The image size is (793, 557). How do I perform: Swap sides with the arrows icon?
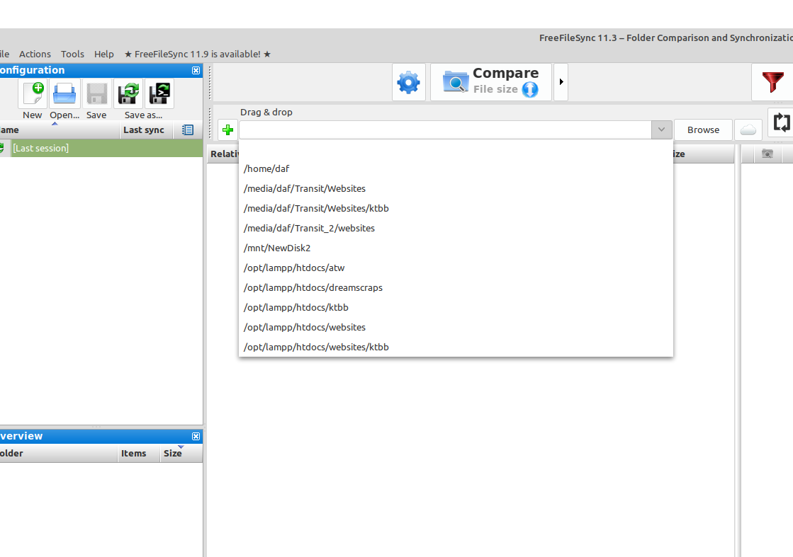click(x=782, y=122)
